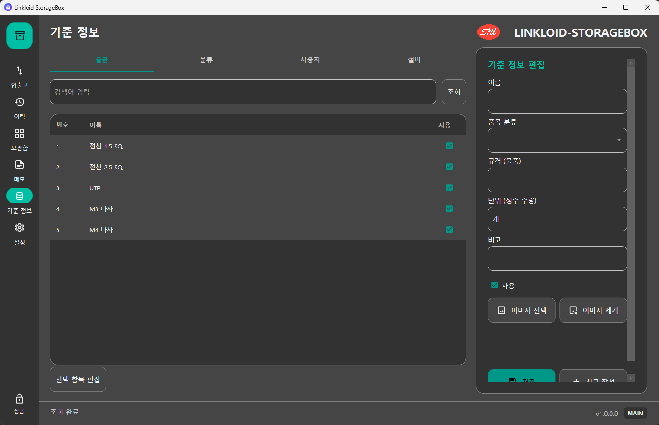Click the teal storage box logo button
Viewport: 659px width, 425px height.
tap(19, 36)
